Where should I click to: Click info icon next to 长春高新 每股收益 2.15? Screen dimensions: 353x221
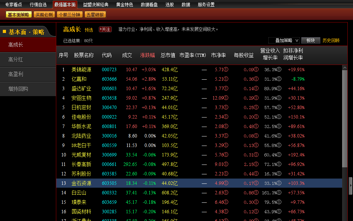point(256,165)
